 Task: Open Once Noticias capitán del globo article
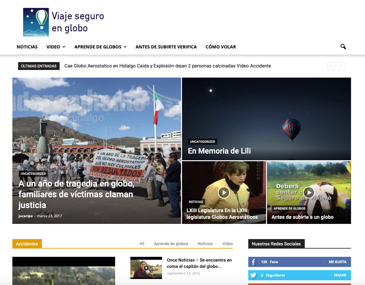199,263
